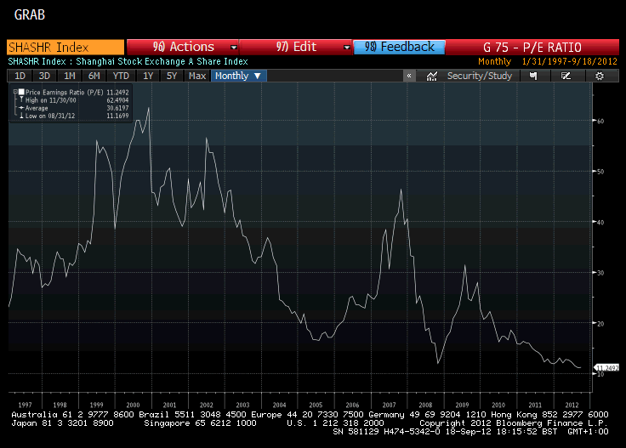Click the Shanghai Stock Exchange A Share Index title
Viewport: 626px width, 448px height.
click(x=162, y=61)
